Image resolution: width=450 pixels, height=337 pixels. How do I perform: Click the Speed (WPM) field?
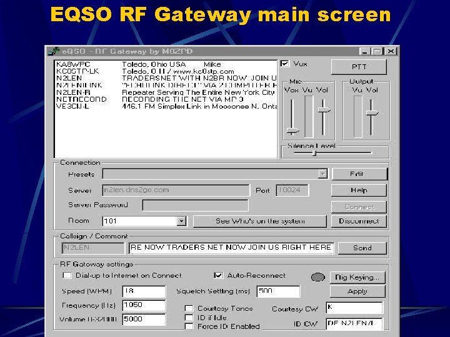[144, 291]
